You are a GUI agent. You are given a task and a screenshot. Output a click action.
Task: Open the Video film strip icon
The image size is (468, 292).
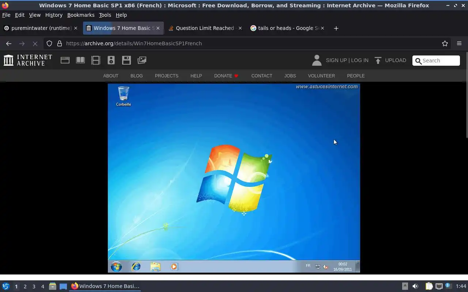pyautogui.click(x=96, y=60)
